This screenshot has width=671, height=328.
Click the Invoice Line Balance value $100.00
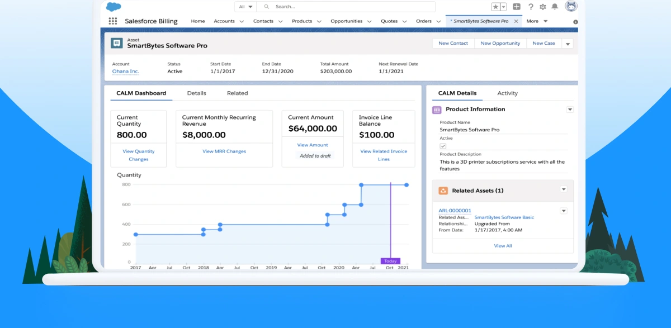pos(376,135)
